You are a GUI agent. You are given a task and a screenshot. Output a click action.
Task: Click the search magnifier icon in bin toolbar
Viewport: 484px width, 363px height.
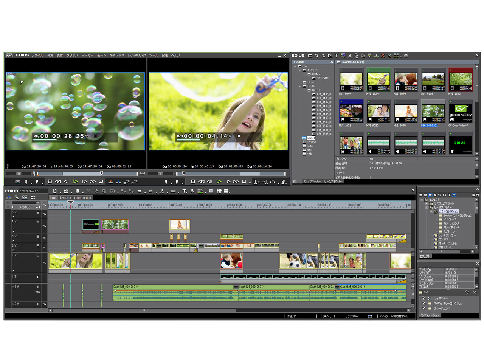[316, 56]
